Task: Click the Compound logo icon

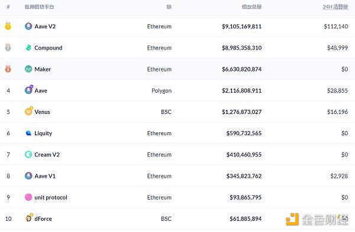Action: pyautogui.click(x=28, y=48)
